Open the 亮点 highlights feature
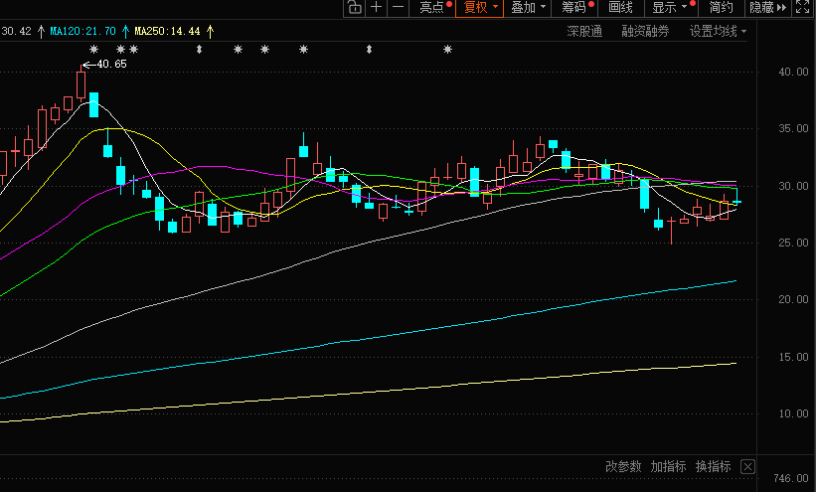Image resolution: width=816 pixels, height=492 pixels. point(432,7)
